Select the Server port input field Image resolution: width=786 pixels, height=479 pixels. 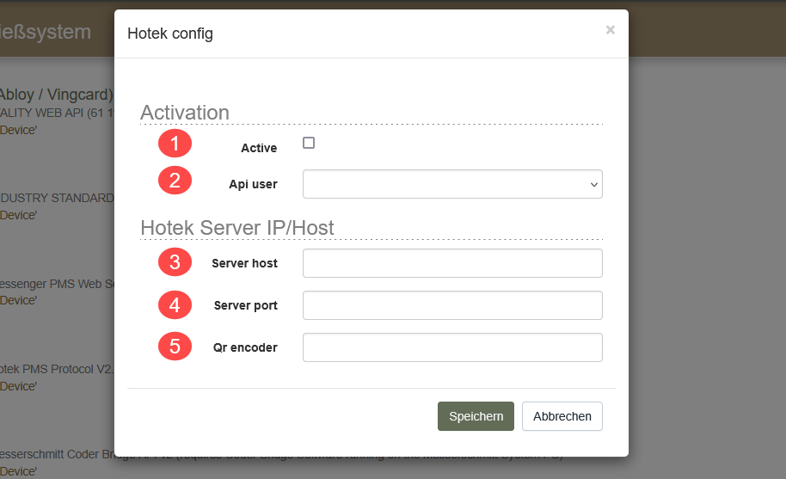(452, 305)
